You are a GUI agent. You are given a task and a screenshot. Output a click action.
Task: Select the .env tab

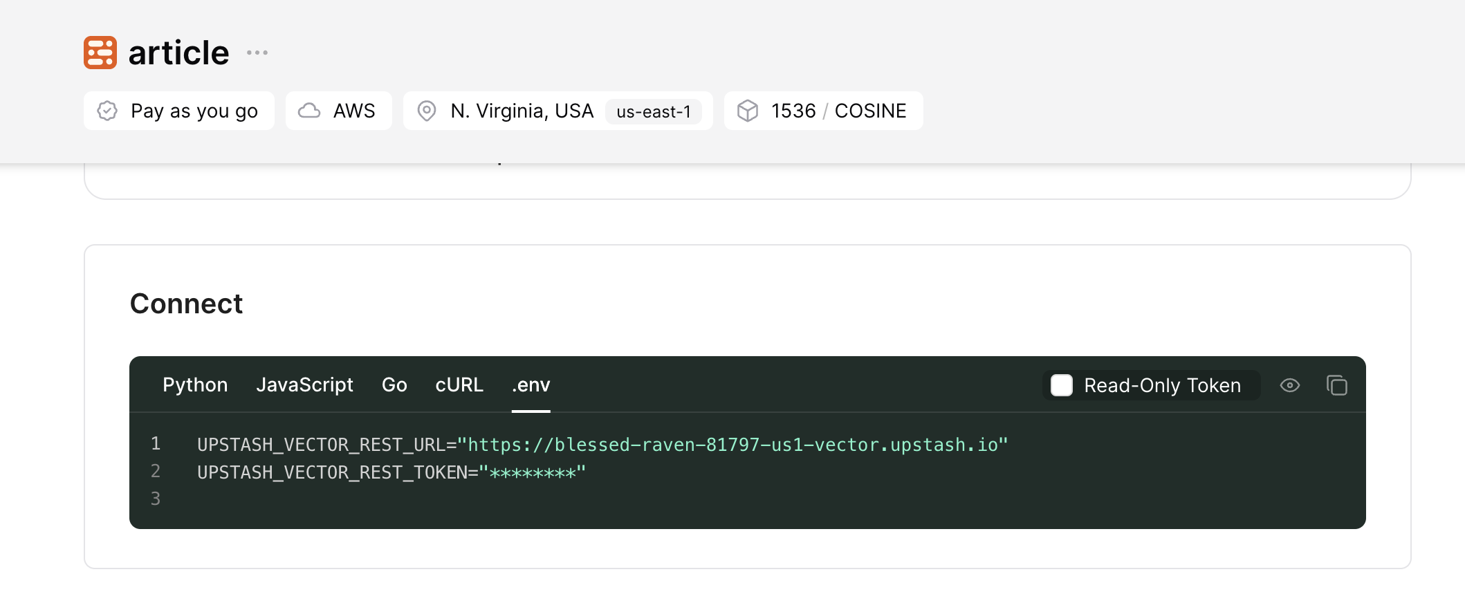click(531, 385)
